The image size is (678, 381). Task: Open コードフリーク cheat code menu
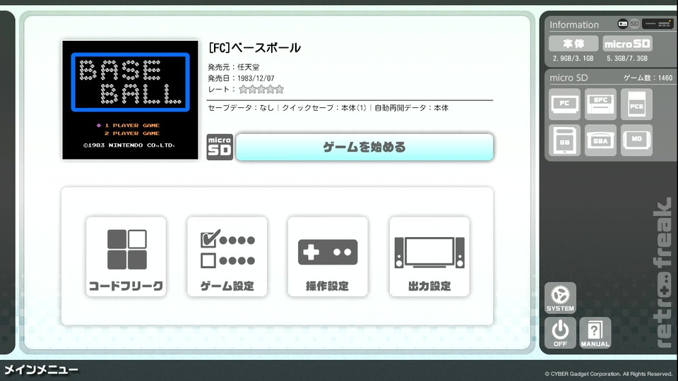coord(126,257)
